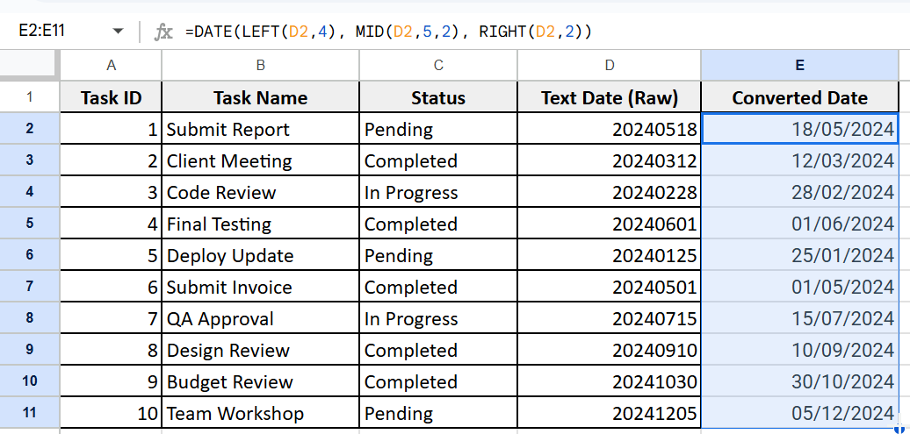Select cell with raw date 20240715
910x434 pixels.
[x=610, y=318]
